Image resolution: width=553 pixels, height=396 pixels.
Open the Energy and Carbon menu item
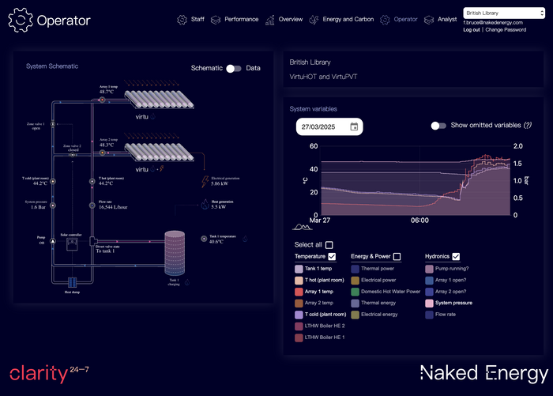pyautogui.click(x=348, y=20)
